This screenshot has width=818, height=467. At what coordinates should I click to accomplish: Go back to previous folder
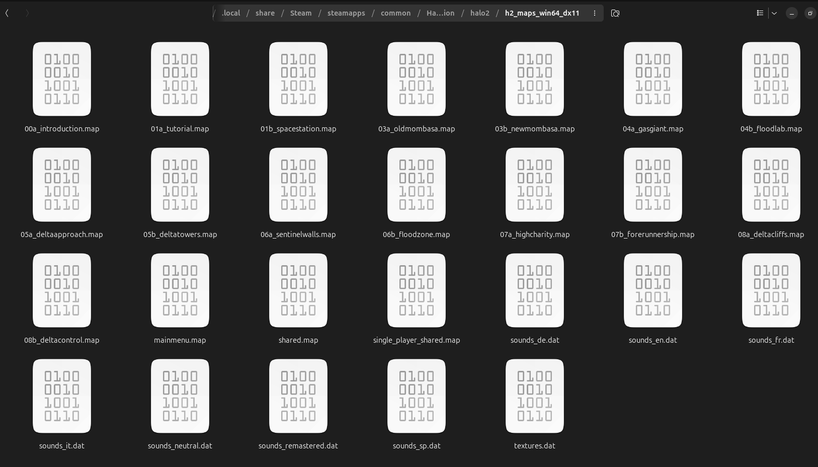7,13
